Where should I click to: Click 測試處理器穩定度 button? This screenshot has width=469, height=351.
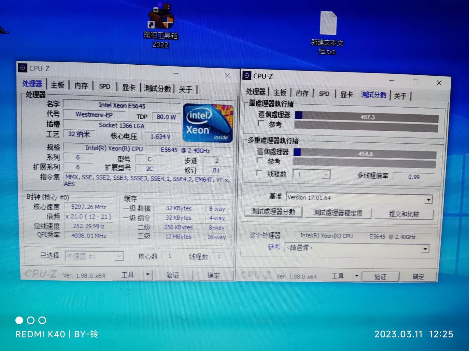click(x=338, y=213)
